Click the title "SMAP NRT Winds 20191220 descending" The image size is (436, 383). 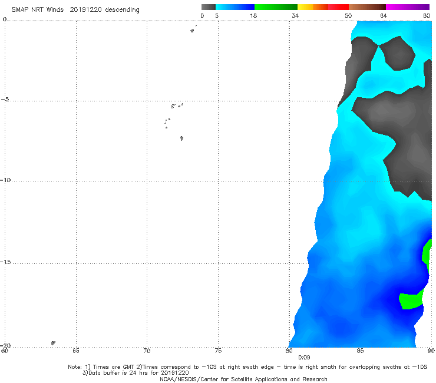75,10
